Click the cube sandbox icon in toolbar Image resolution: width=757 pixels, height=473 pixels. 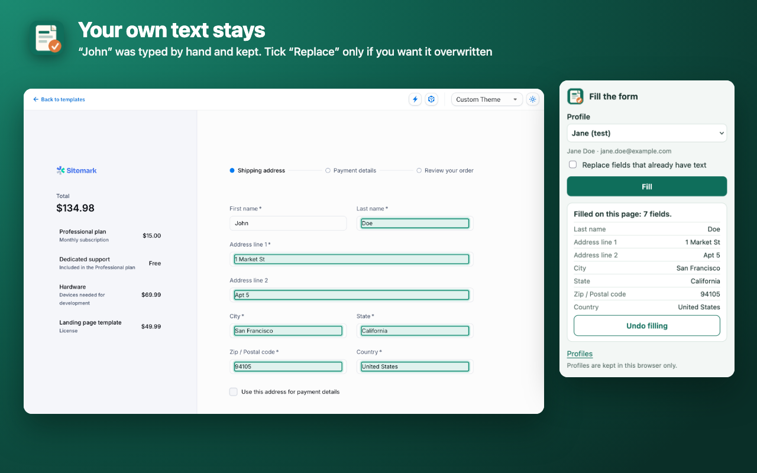click(x=432, y=99)
